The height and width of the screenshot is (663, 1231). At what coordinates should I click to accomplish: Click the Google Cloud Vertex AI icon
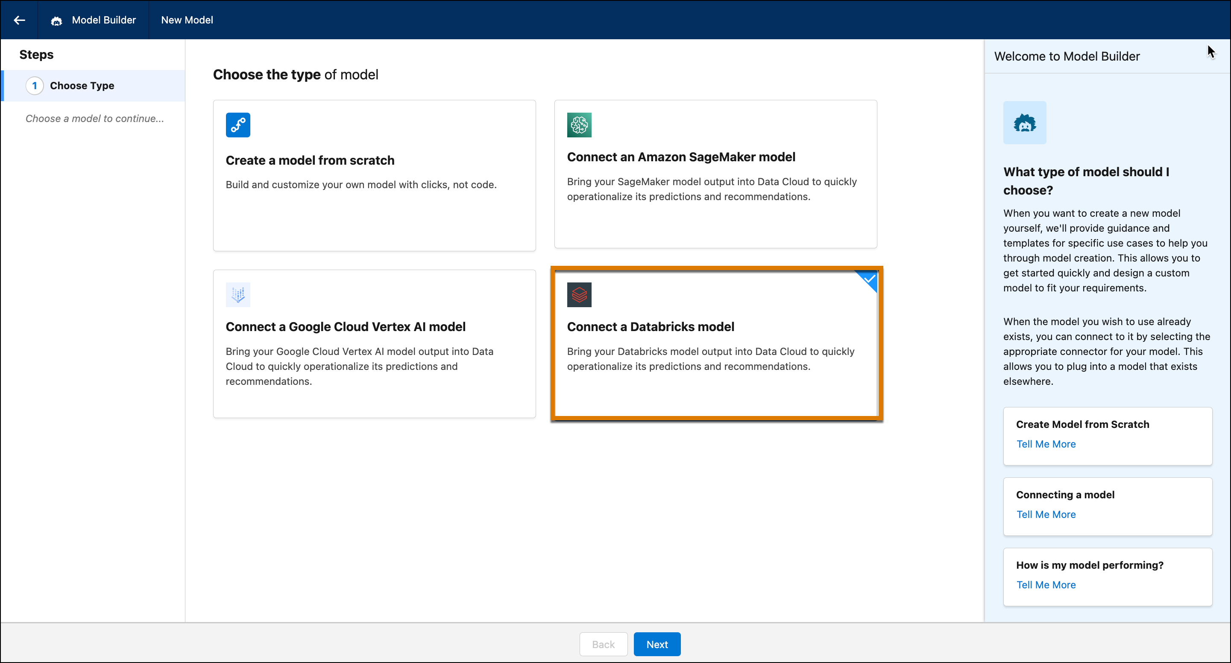click(238, 294)
